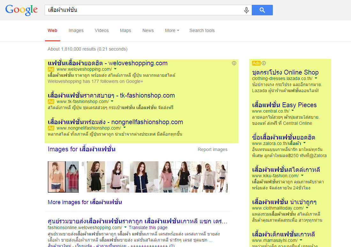Screen dimensions: 351x247
Task: Click the Ad badge beside www.nongnellfashionshop.com
Action: point(51,128)
